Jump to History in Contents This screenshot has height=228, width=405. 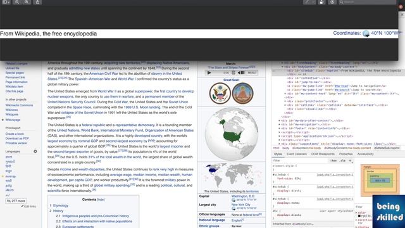coord(58,211)
